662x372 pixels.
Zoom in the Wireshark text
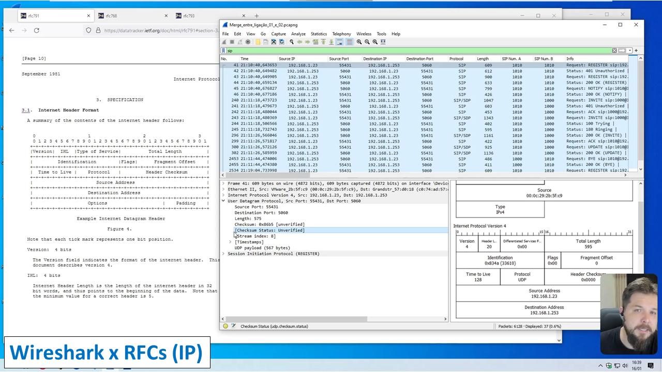(x=359, y=42)
